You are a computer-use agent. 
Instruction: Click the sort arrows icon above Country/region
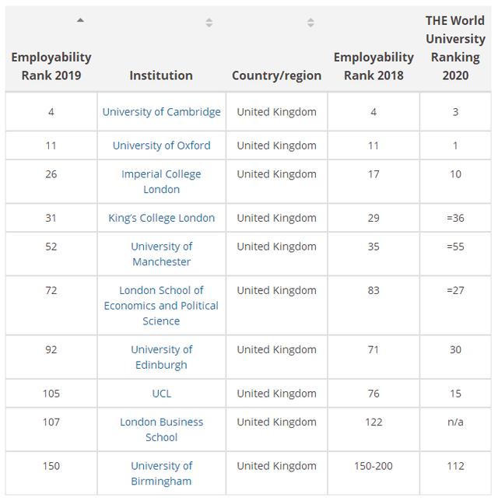[310, 23]
